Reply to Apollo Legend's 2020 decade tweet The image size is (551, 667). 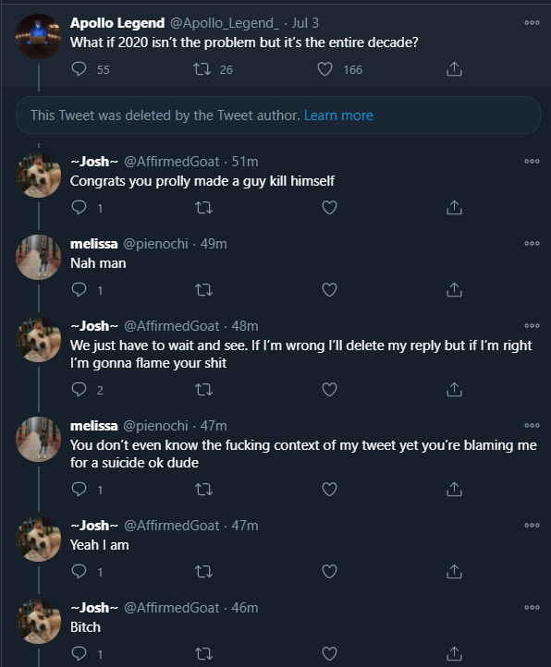pos(80,69)
